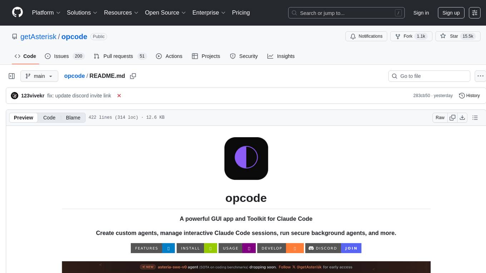486x273 pixels.
Task: Click the Notifications button
Action: [x=366, y=36]
